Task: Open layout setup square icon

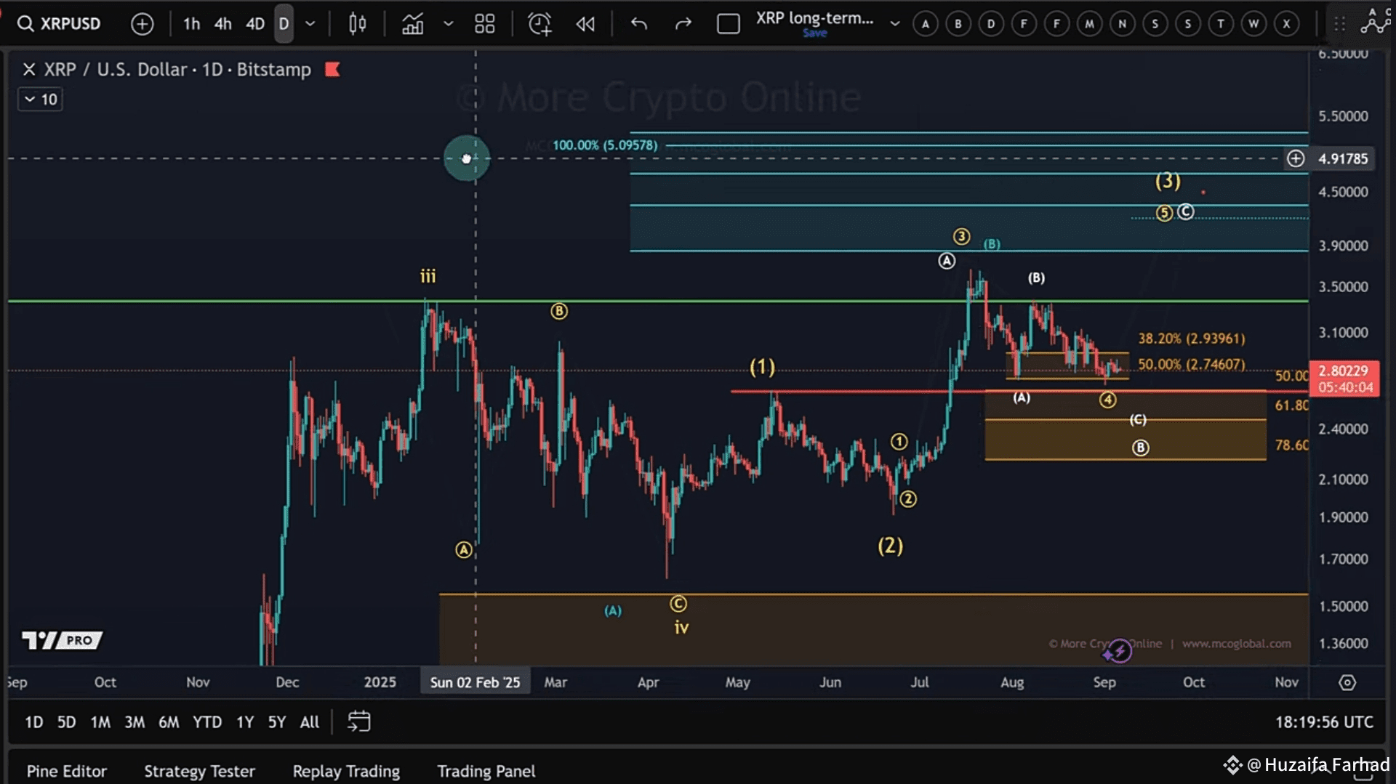Action: [728, 24]
